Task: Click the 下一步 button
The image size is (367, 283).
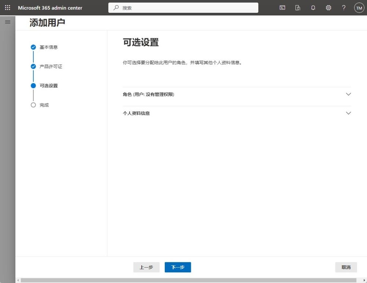Action: (x=178, y=267)
